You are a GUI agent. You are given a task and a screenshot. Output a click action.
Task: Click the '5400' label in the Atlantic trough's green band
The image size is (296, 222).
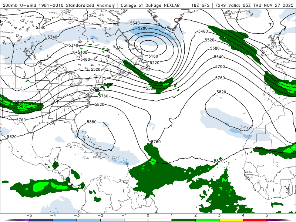coord(161,83)
